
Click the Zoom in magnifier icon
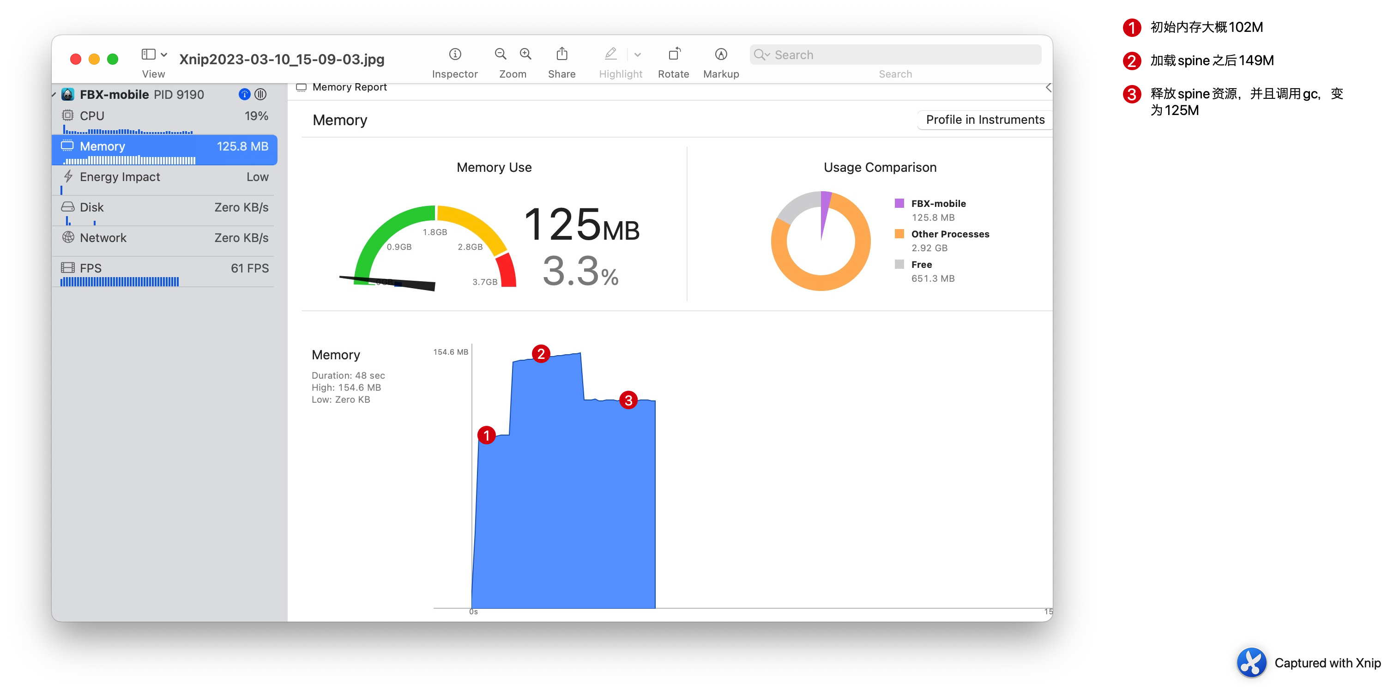click(525, 54)
